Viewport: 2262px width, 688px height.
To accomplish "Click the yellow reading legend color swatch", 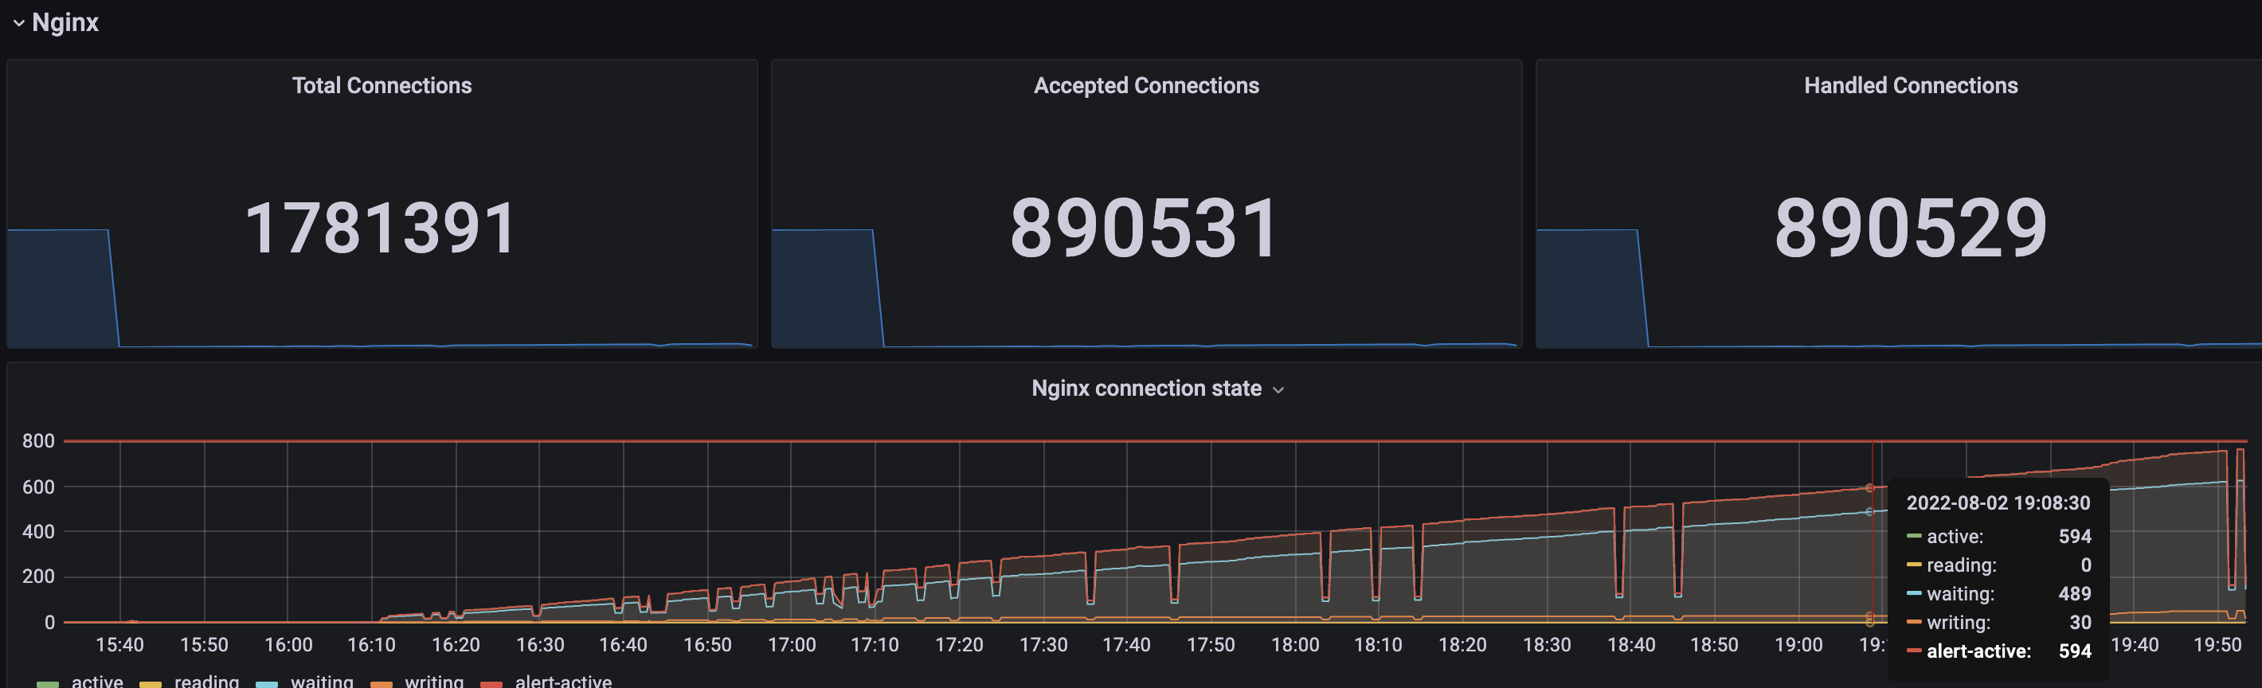I will [151, 683].
